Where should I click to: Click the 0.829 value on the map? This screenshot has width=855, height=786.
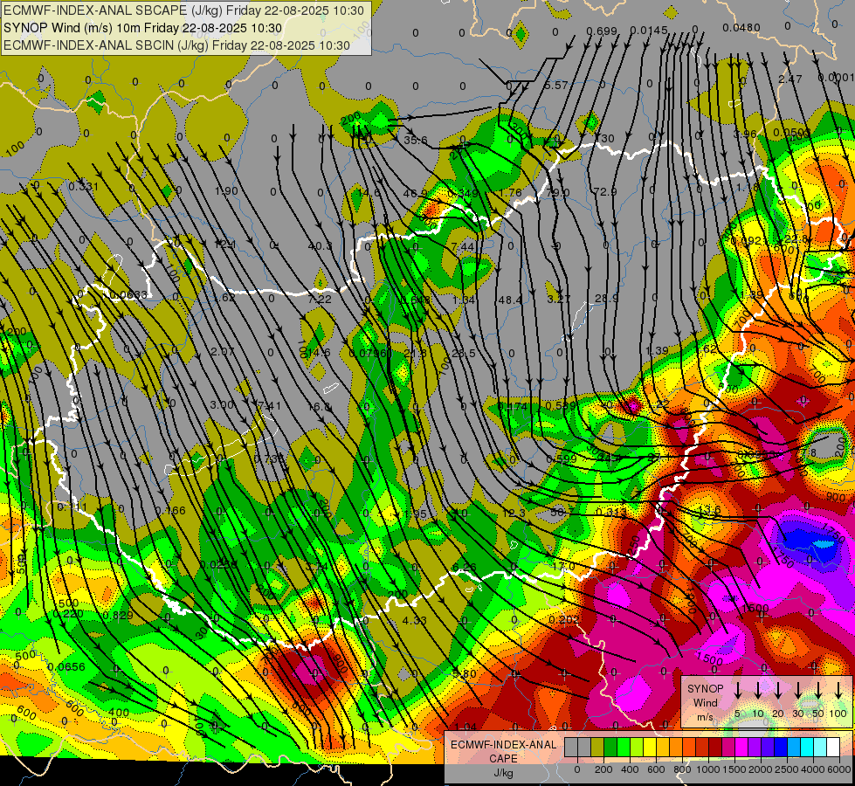pyautogui.click(x=118, y=616)
